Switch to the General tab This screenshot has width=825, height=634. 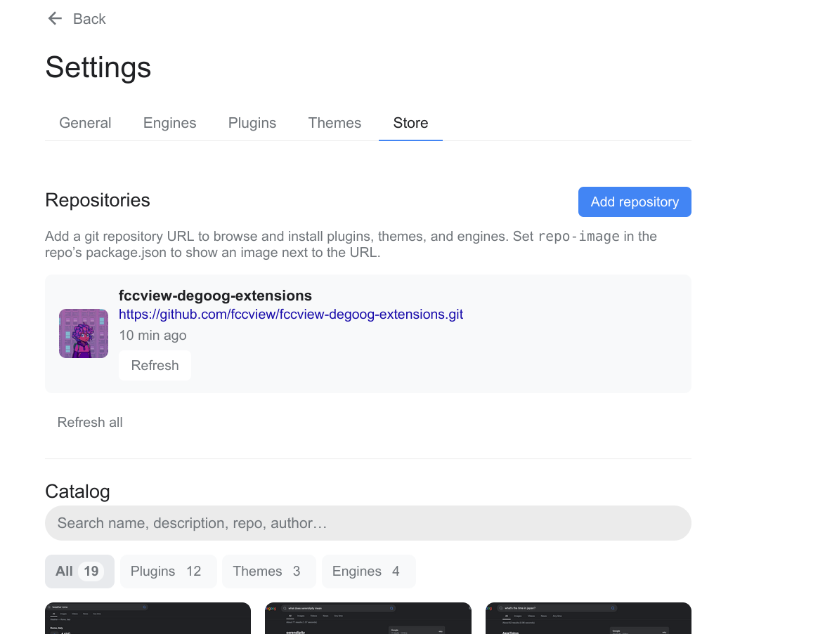click(x=85, y=123)
